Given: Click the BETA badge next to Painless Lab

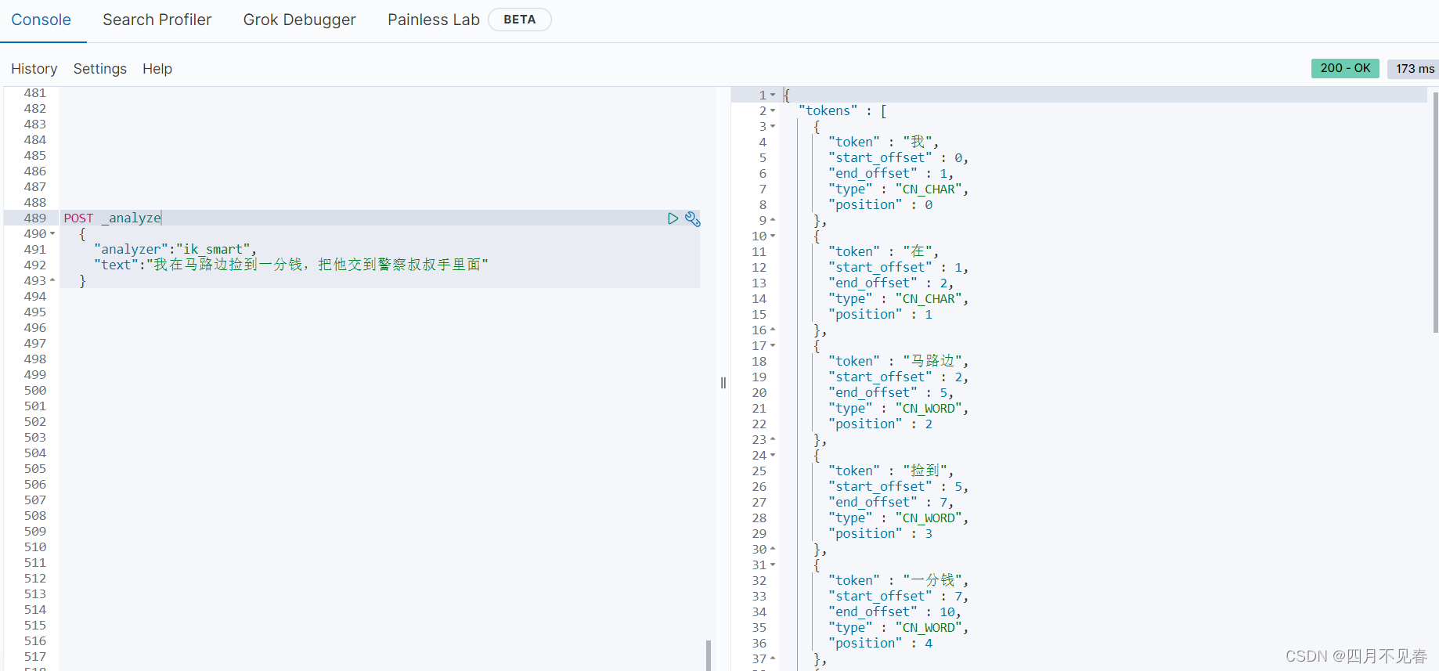Looking at the screenshot, I should 520,20.
